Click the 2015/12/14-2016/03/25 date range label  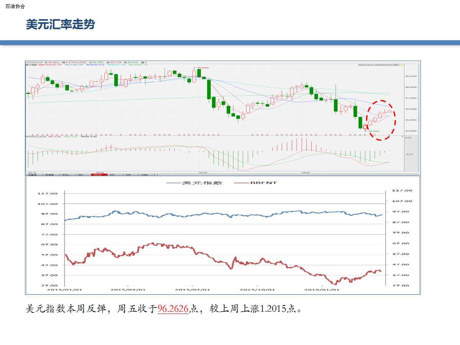point(379,65)
